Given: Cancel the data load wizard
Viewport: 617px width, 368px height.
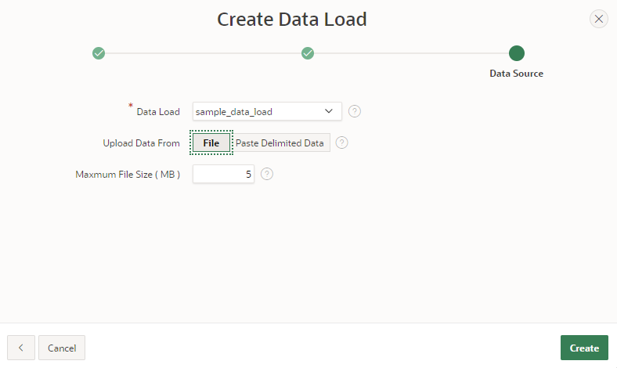Looking at the screenshot, I should 62,348.
